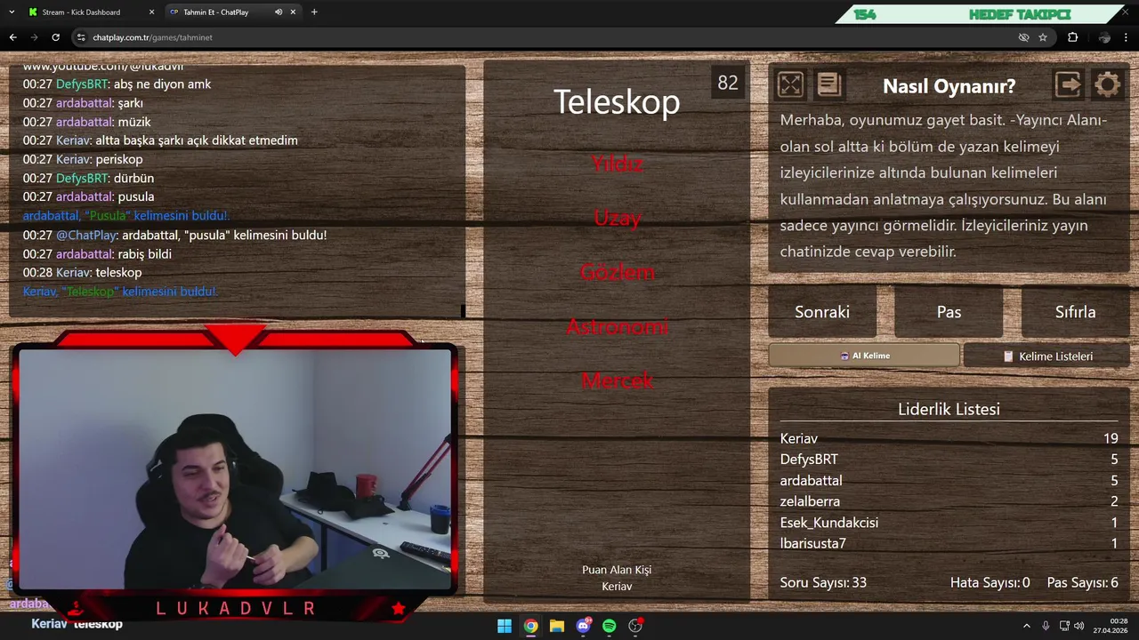Show hidden system tray icons
Image resolution: width=1139 pixels, height=640 pixels.
1026,626
